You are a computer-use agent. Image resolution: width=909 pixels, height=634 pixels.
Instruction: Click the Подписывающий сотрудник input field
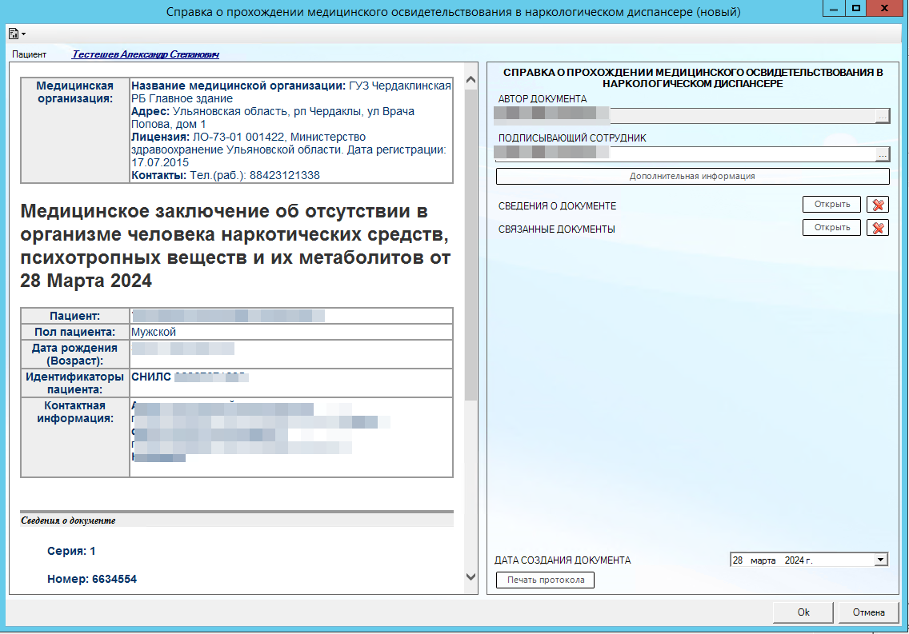[684, 154]
